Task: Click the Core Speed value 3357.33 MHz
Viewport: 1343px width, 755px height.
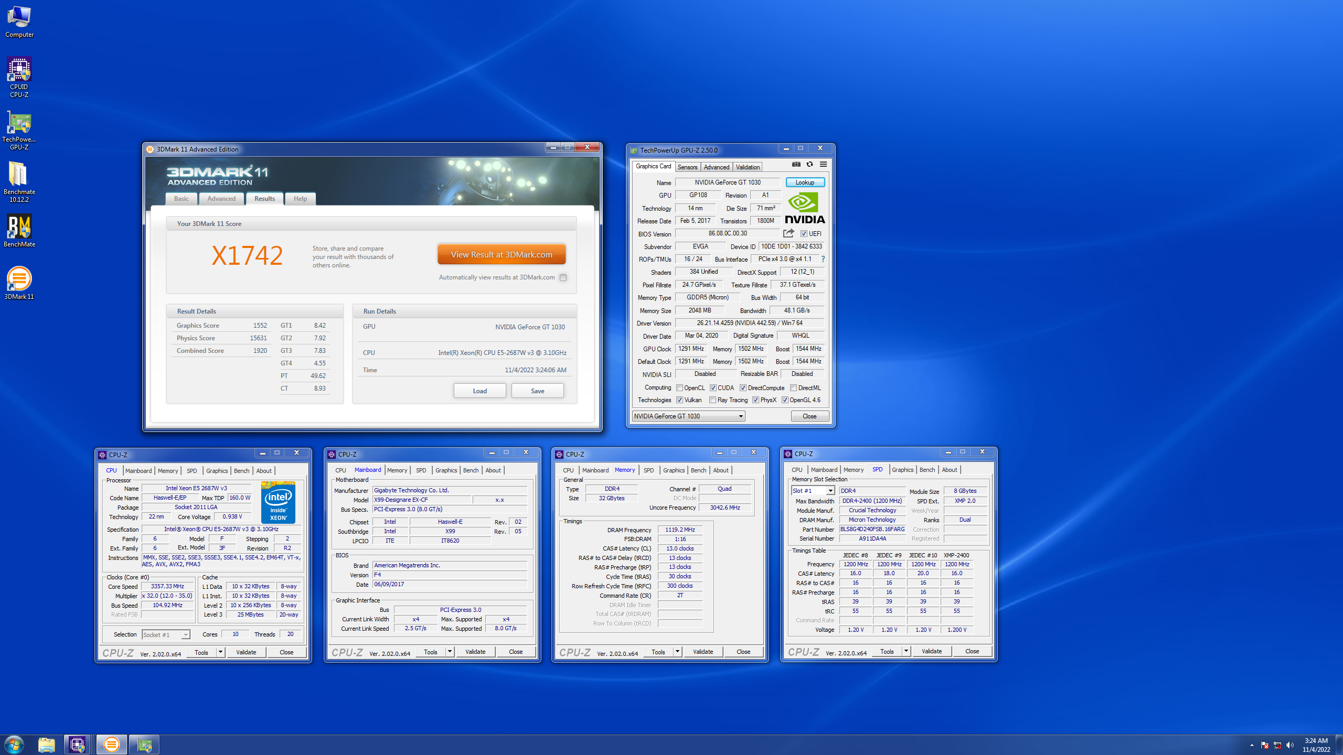Action: click(167, 586)
